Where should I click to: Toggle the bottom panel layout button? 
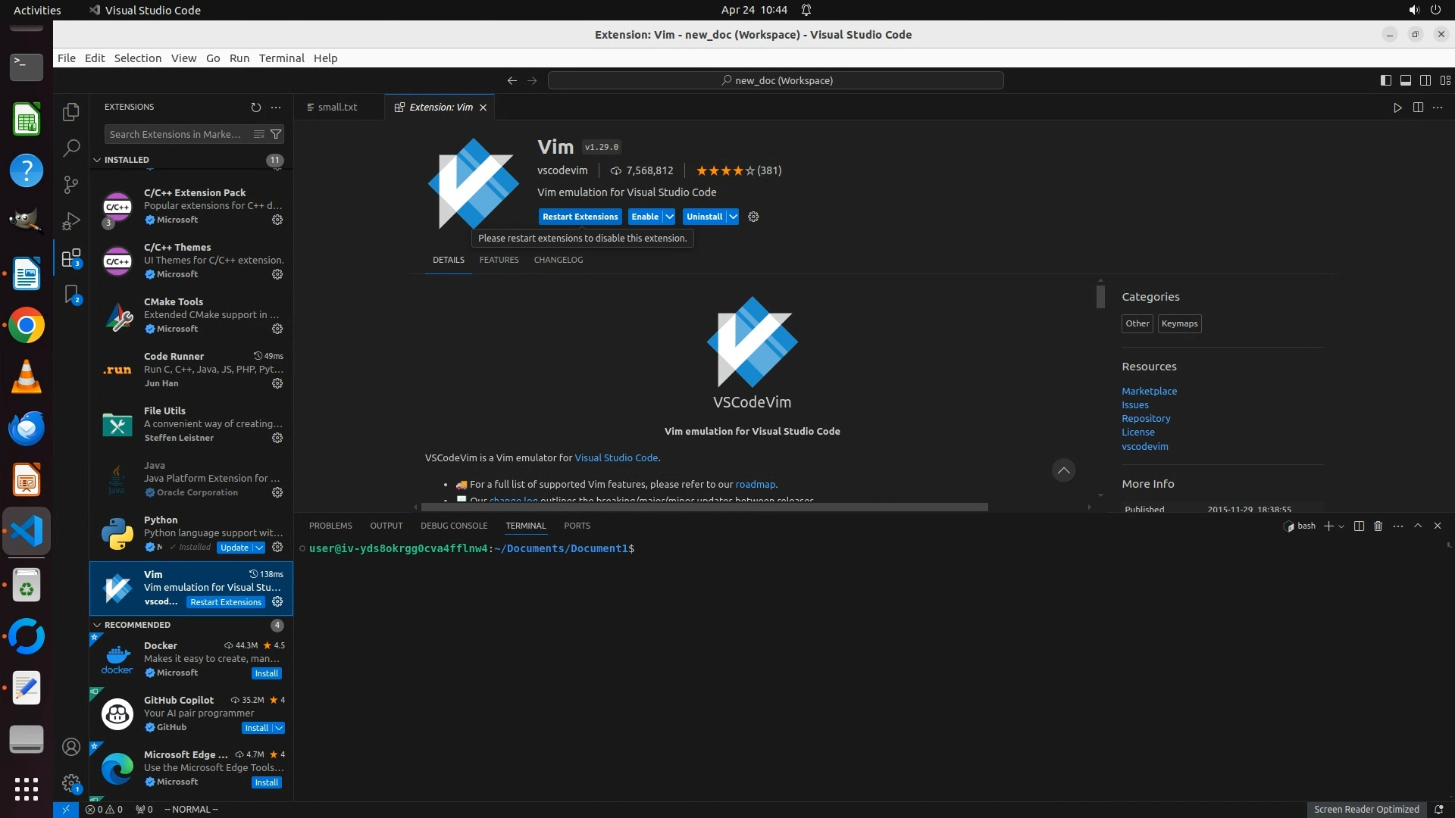[x=1405, y=80]
